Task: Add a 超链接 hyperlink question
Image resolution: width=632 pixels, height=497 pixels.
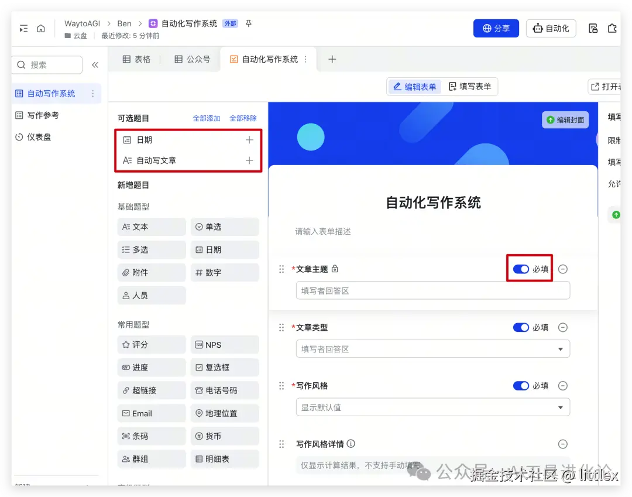Action: pos(151,390)
